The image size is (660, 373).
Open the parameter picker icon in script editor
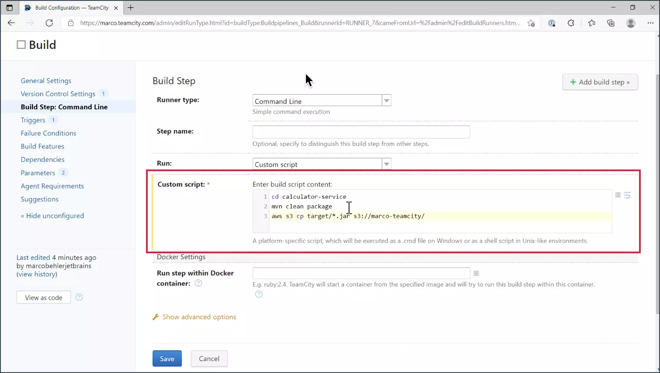(x=618, y=195)
